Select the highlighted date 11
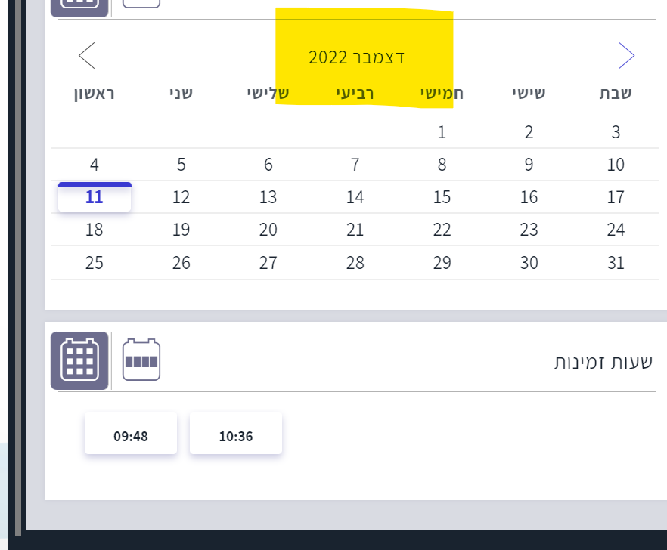This screenshot has width=667, height=550. point(95,198)
